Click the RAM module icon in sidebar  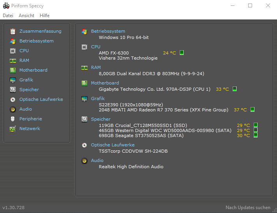(13, 61)
